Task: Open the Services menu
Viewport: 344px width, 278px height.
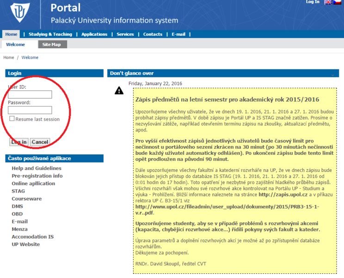Action: pyautogui.click(x=125, y=34)
